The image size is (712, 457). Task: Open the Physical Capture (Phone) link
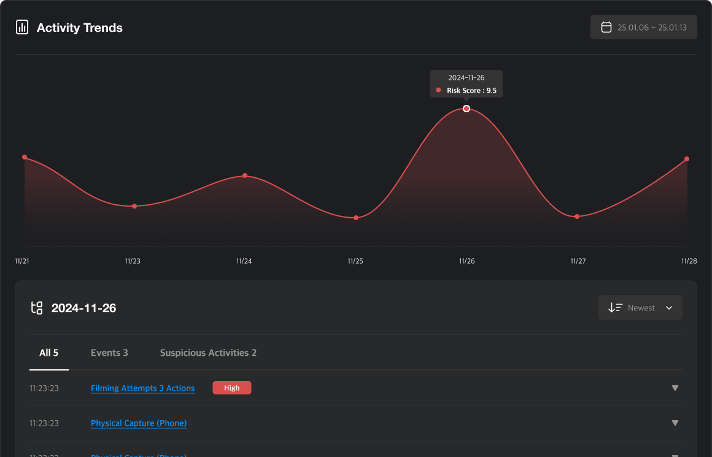tap(138, 423)
